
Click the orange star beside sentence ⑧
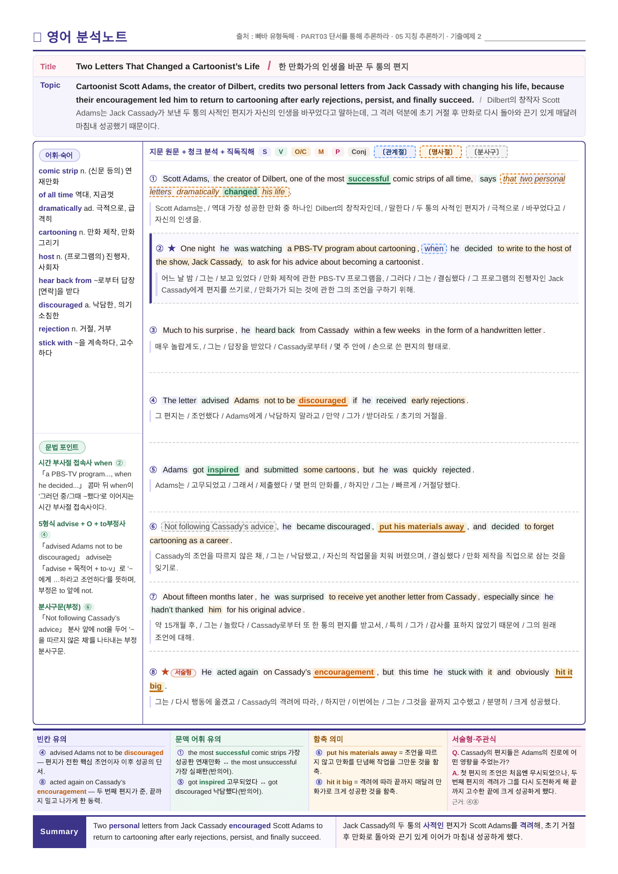(x=165, y=672)
